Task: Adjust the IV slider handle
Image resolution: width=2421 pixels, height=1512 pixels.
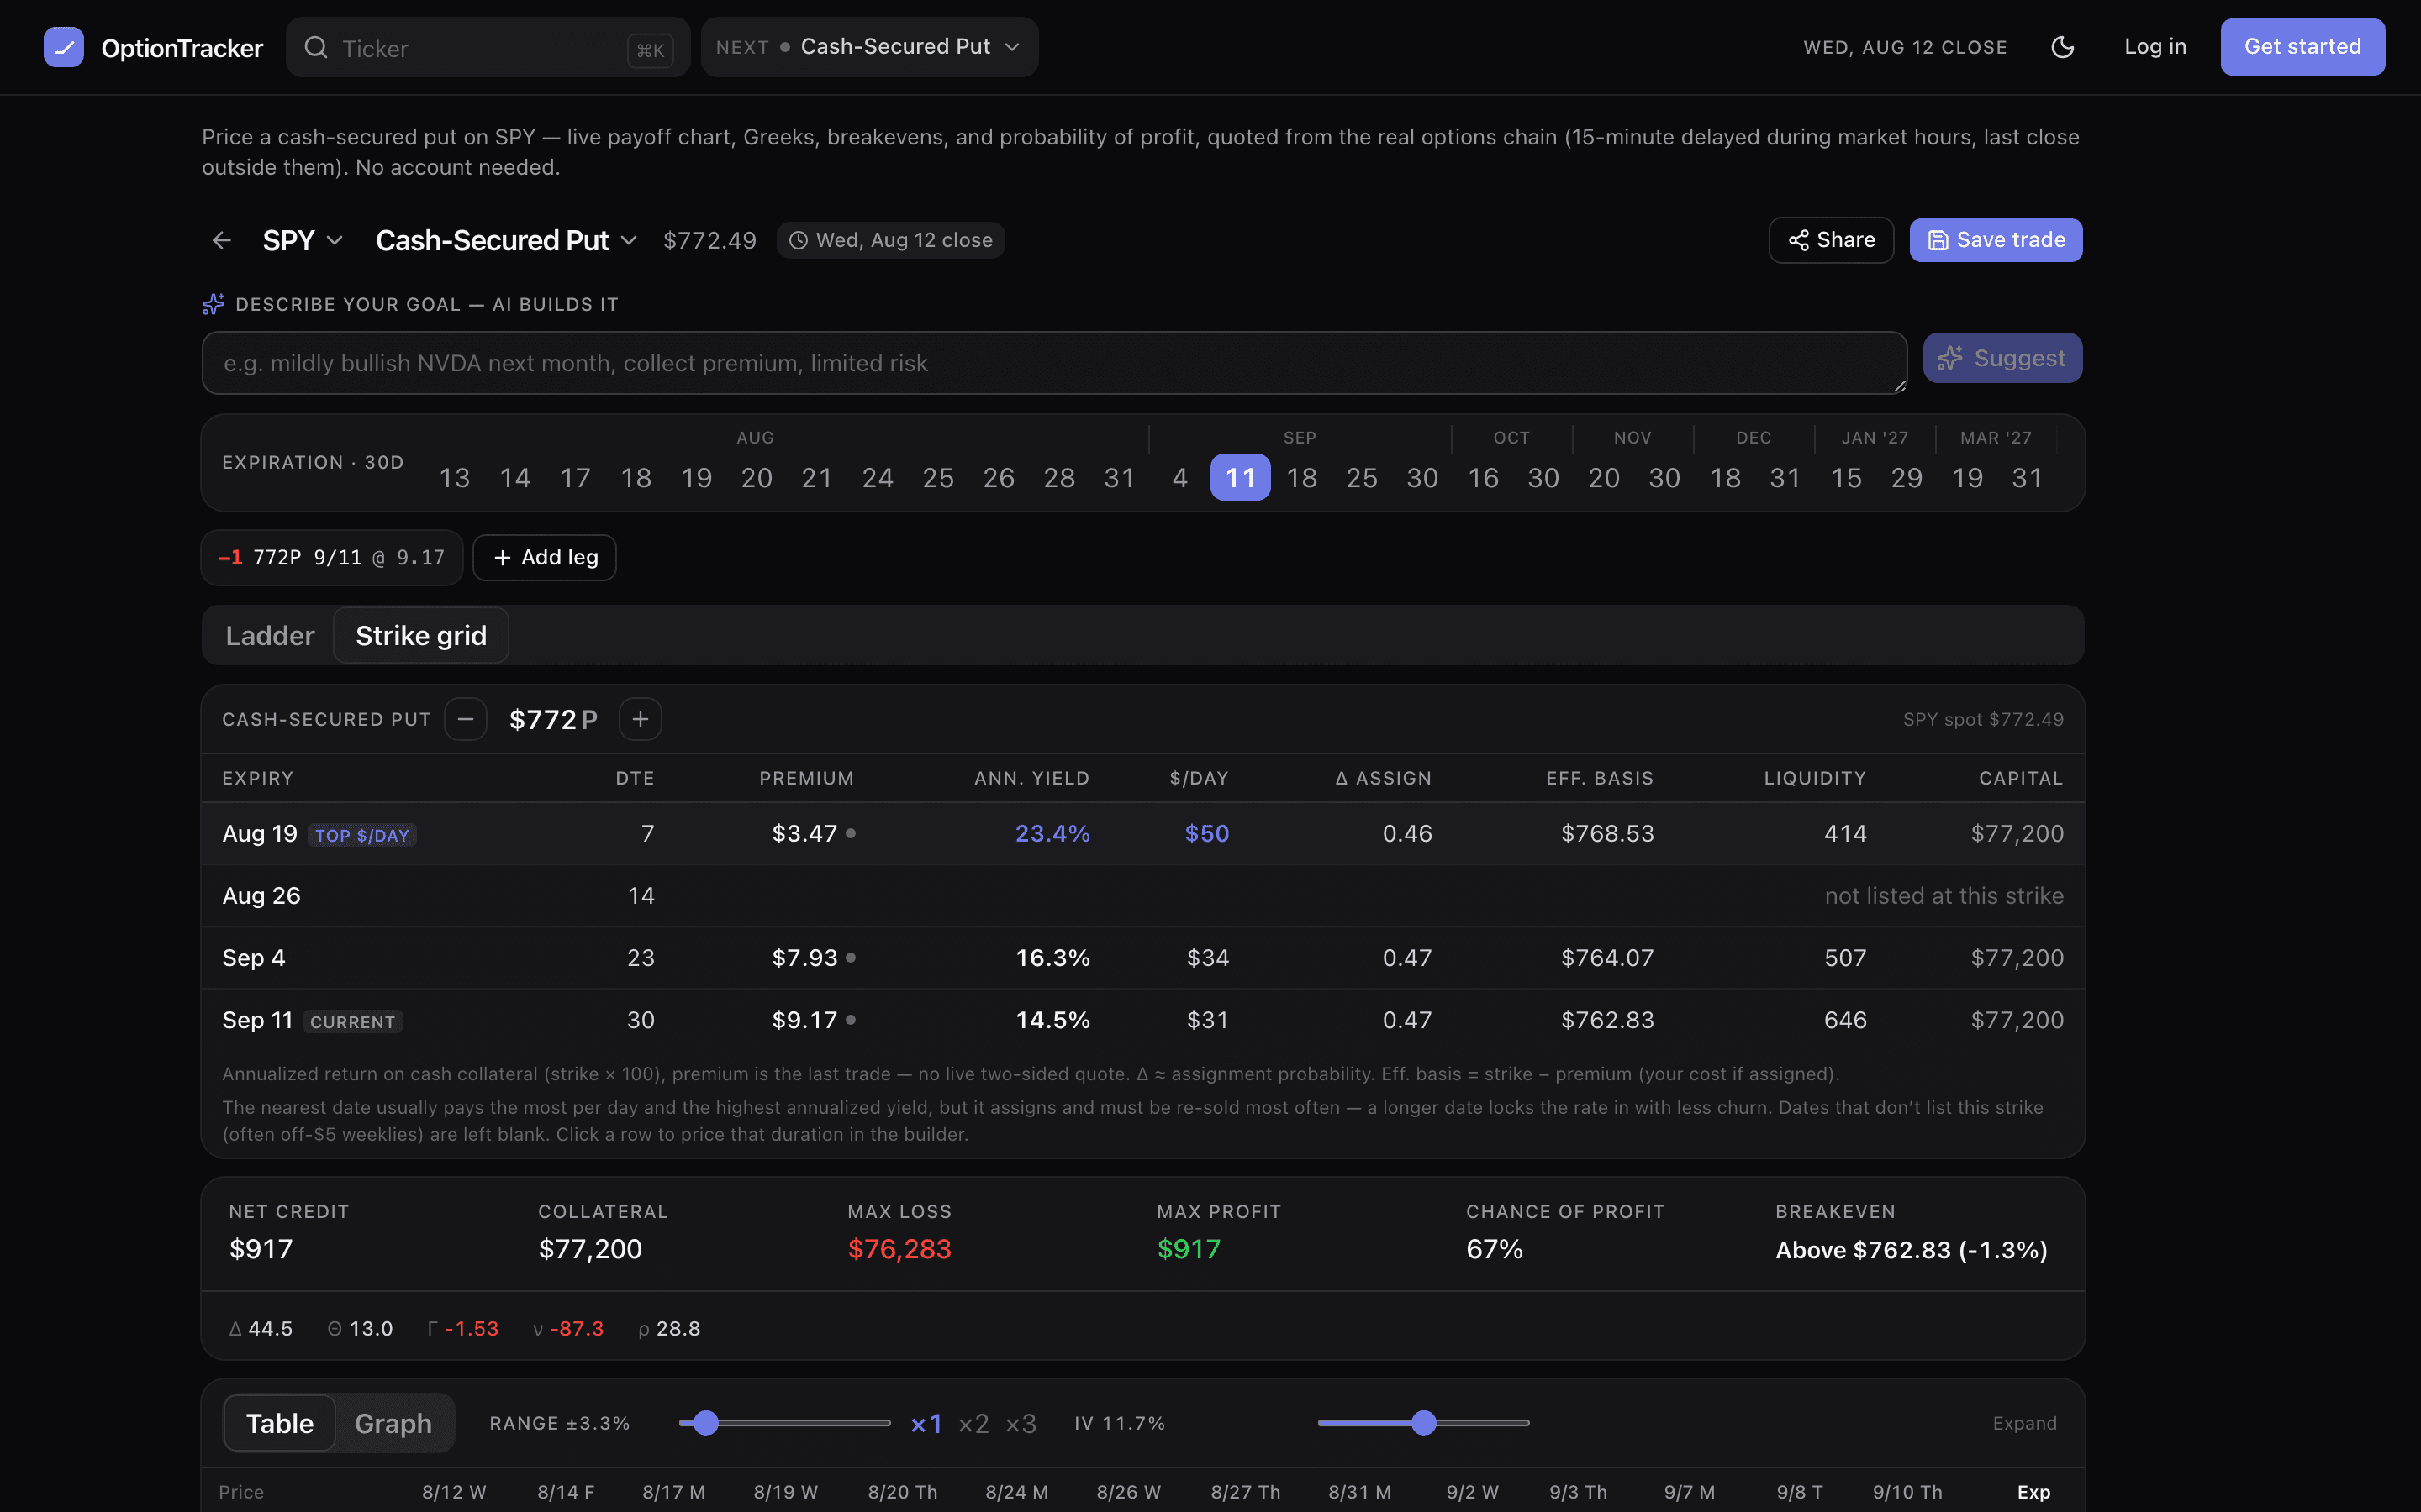Action: [1425, 1423]
